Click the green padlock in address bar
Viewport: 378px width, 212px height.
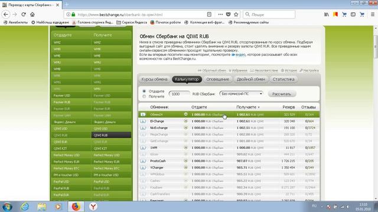point(73,14)
